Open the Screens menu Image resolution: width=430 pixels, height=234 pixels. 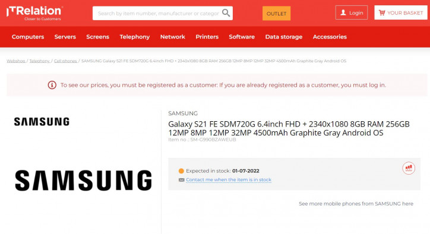pyautogui.click(x=97, y=37)
